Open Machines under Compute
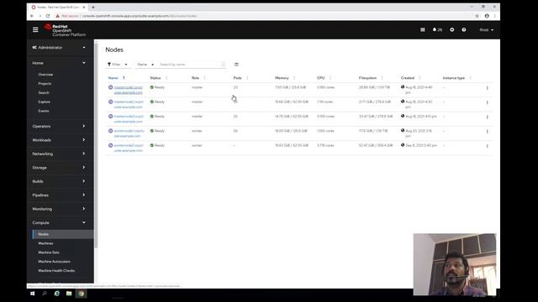Image resolution: width=538 pixels, height=302 pixels. click(x=45, y=243)
